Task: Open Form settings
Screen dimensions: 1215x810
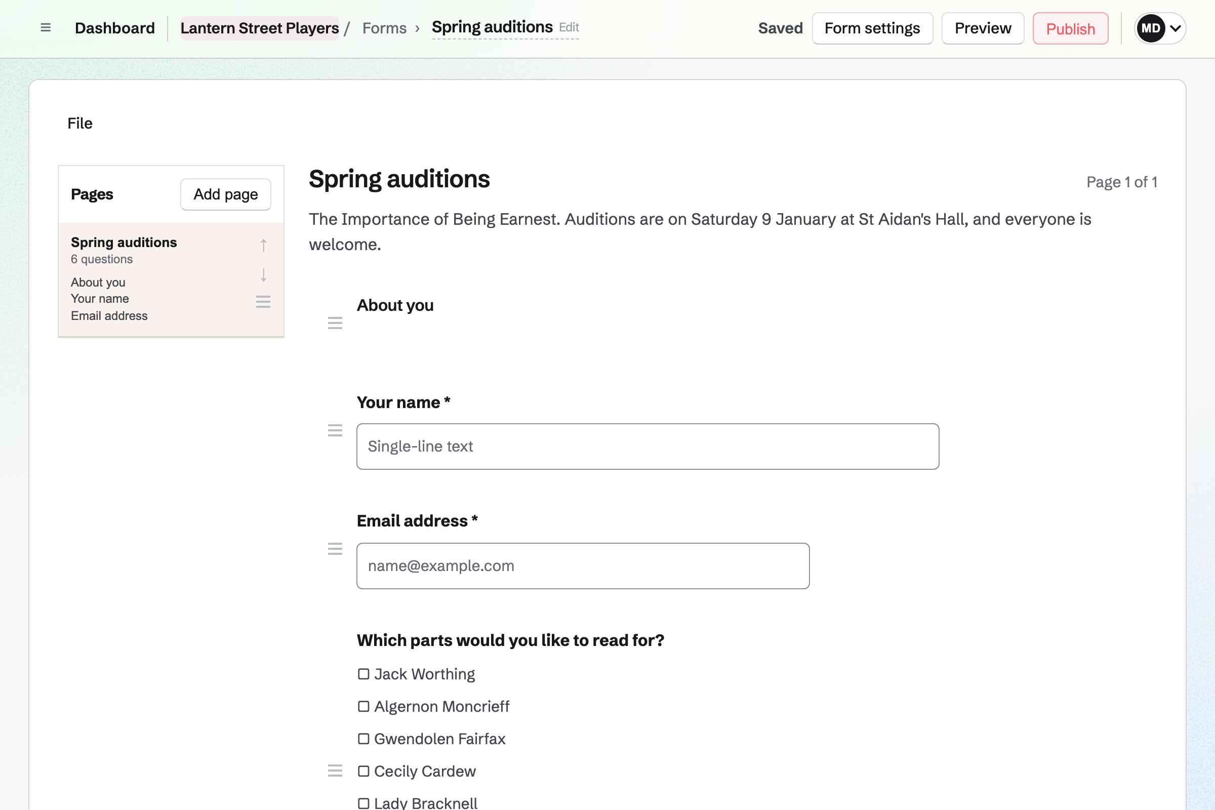Action: (872, 28)
